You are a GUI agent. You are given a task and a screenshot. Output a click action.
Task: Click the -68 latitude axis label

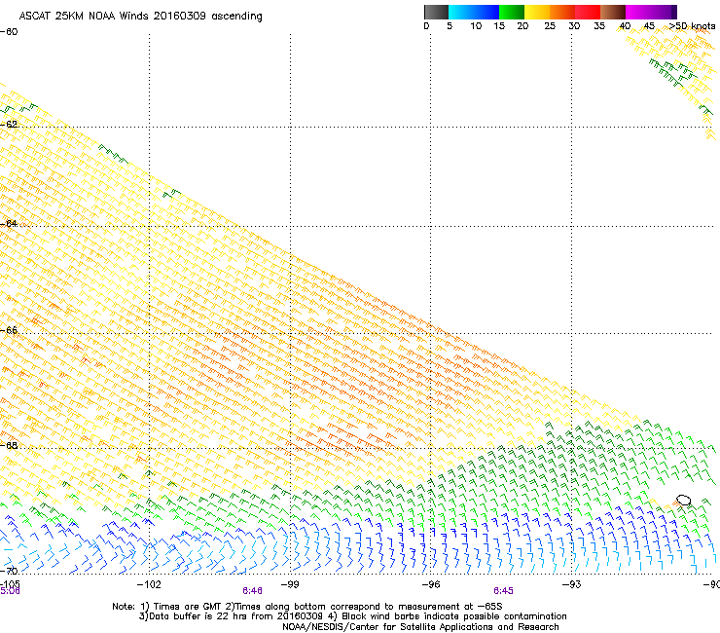[x=9, y=445]
